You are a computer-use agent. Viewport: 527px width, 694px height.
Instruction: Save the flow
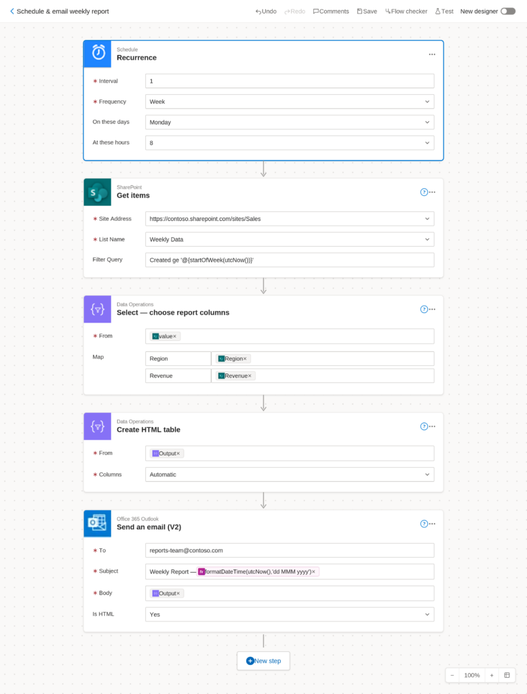click(x=367, y=12)
